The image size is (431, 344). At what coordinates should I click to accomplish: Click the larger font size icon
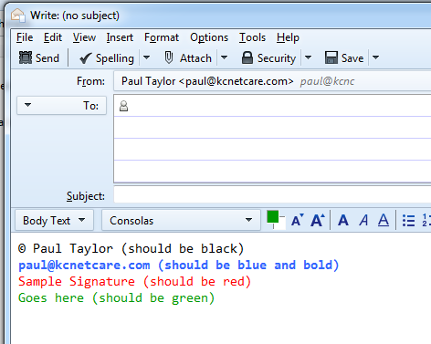tap(318, 220)
